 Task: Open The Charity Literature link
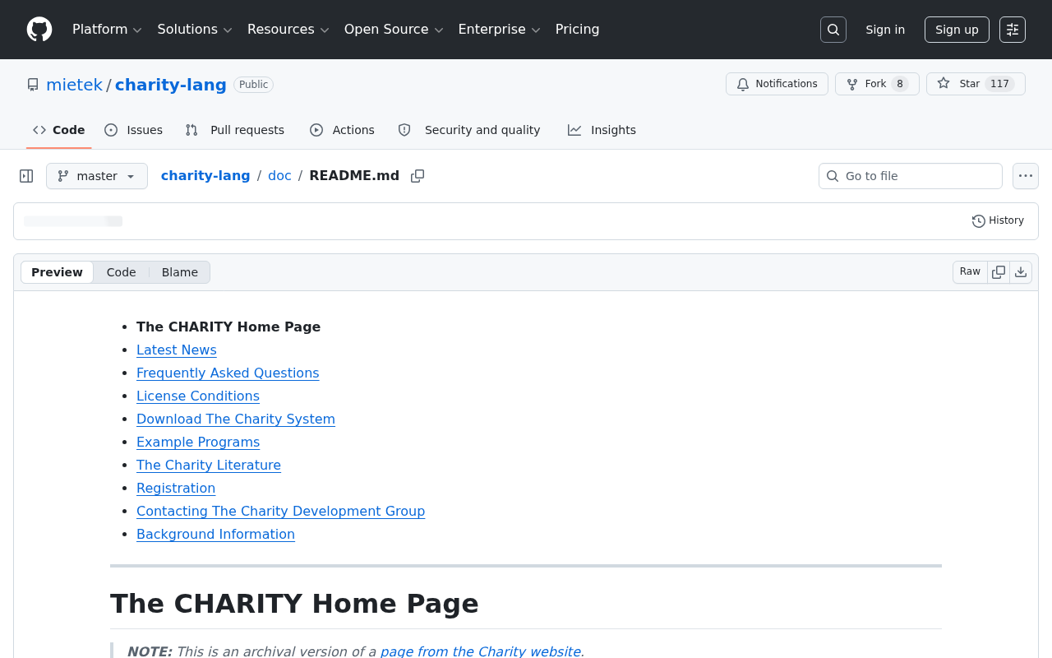(209, 466)
